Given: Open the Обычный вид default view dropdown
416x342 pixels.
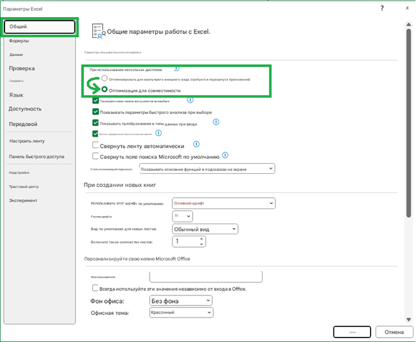Looking at the screenshot, I should pyautogui.click(x=205, y=229).
